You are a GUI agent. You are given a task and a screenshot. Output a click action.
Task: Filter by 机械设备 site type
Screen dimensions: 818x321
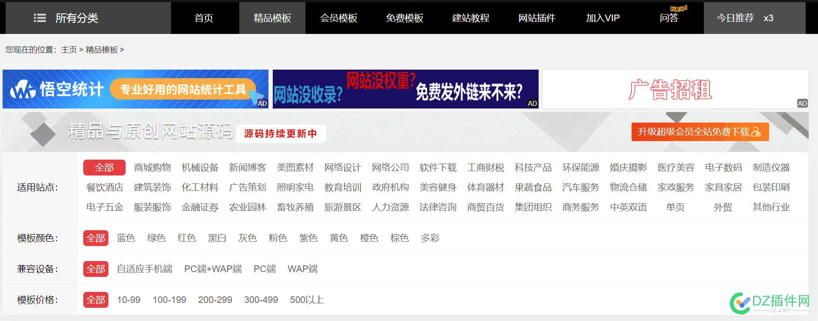pos(200,168)
